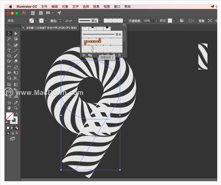Set paint to None mode
The width and height of the screenshot is (221, 185).
(17, 128)
